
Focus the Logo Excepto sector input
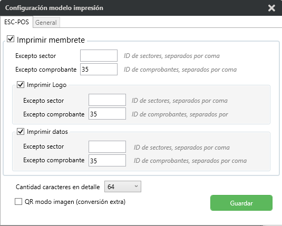click(107, 100)
